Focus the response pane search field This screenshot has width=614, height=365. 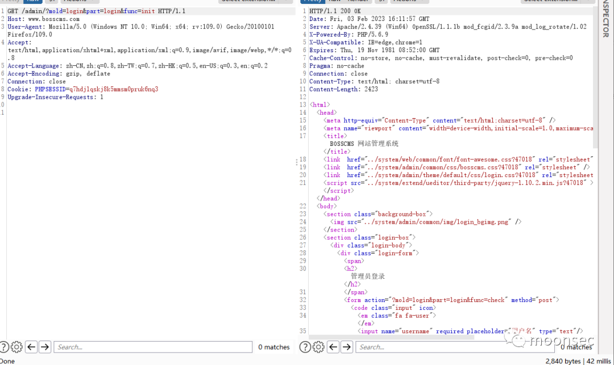tap(455, 347)
